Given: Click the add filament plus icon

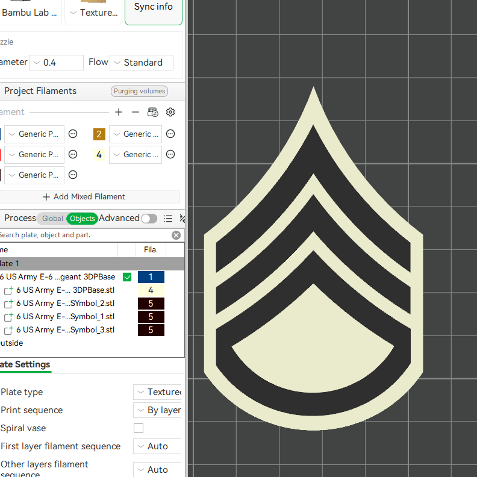Looking at the screenshot, I should click(119, 112).
